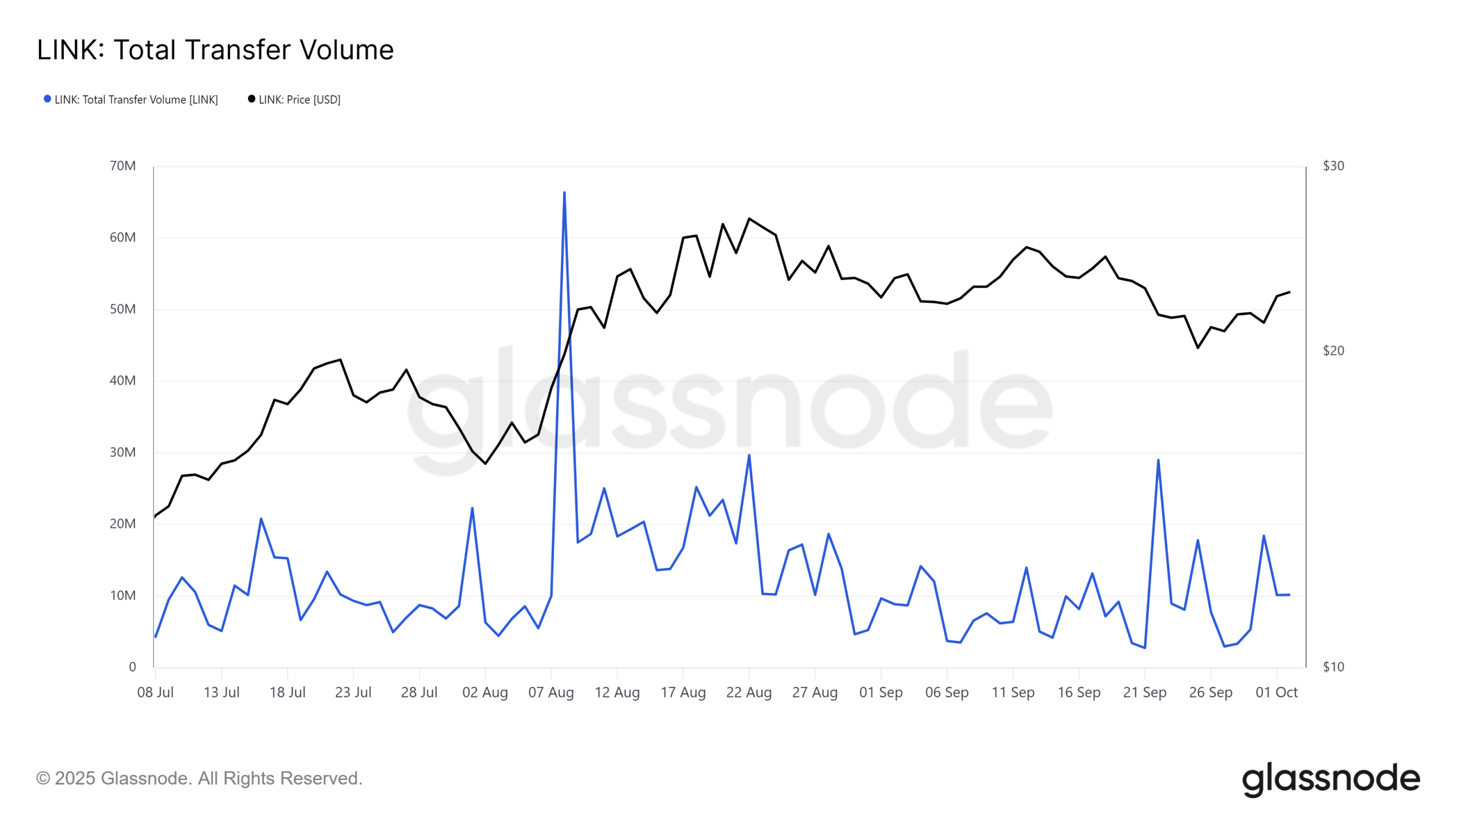Screen dimensions: 1459x821
Task: Click the 70M label on the left axis
Action: pyautogui.click(x=123, y=166)
